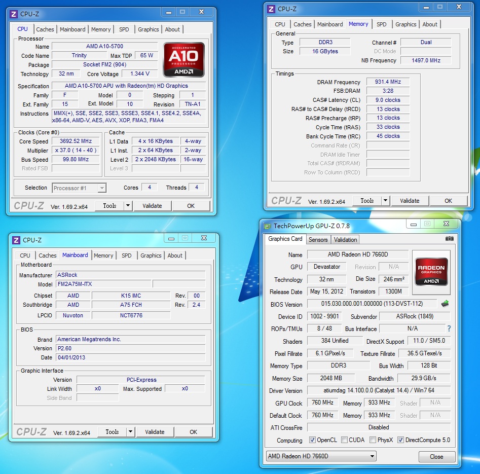The width and height of the screenshot is (480, 474).
Task: Click the Multiplier value x 37.0
Action: tap(76, 151)
